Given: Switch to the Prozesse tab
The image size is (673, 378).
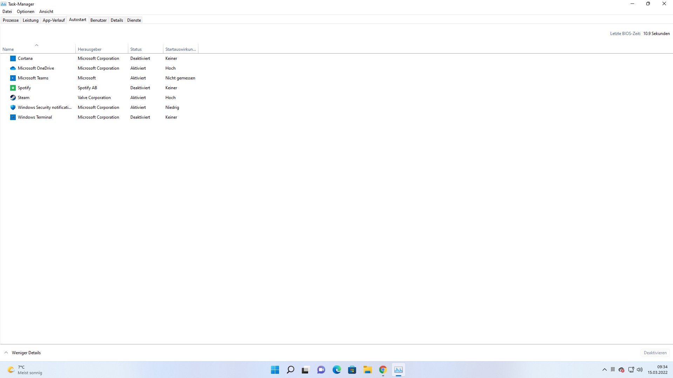Looking at the screenshot, I should 11,20.
